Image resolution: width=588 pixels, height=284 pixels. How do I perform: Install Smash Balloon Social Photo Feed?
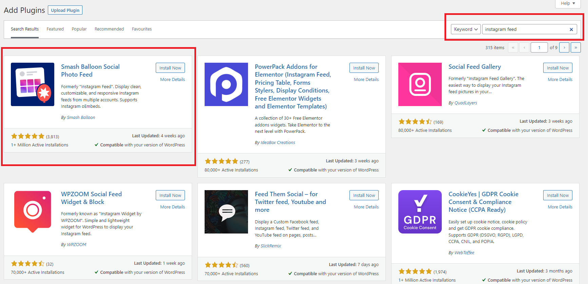point(170,68)
